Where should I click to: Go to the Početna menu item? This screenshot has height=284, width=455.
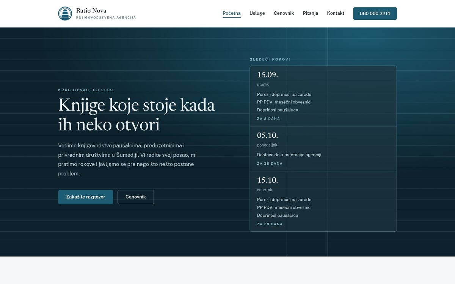tap(232, 13)
